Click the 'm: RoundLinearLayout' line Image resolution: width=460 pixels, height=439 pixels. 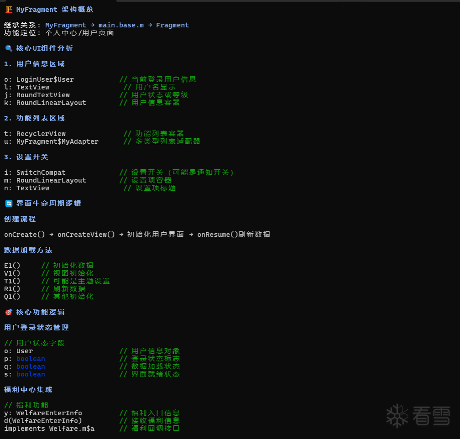pos(45,180)
